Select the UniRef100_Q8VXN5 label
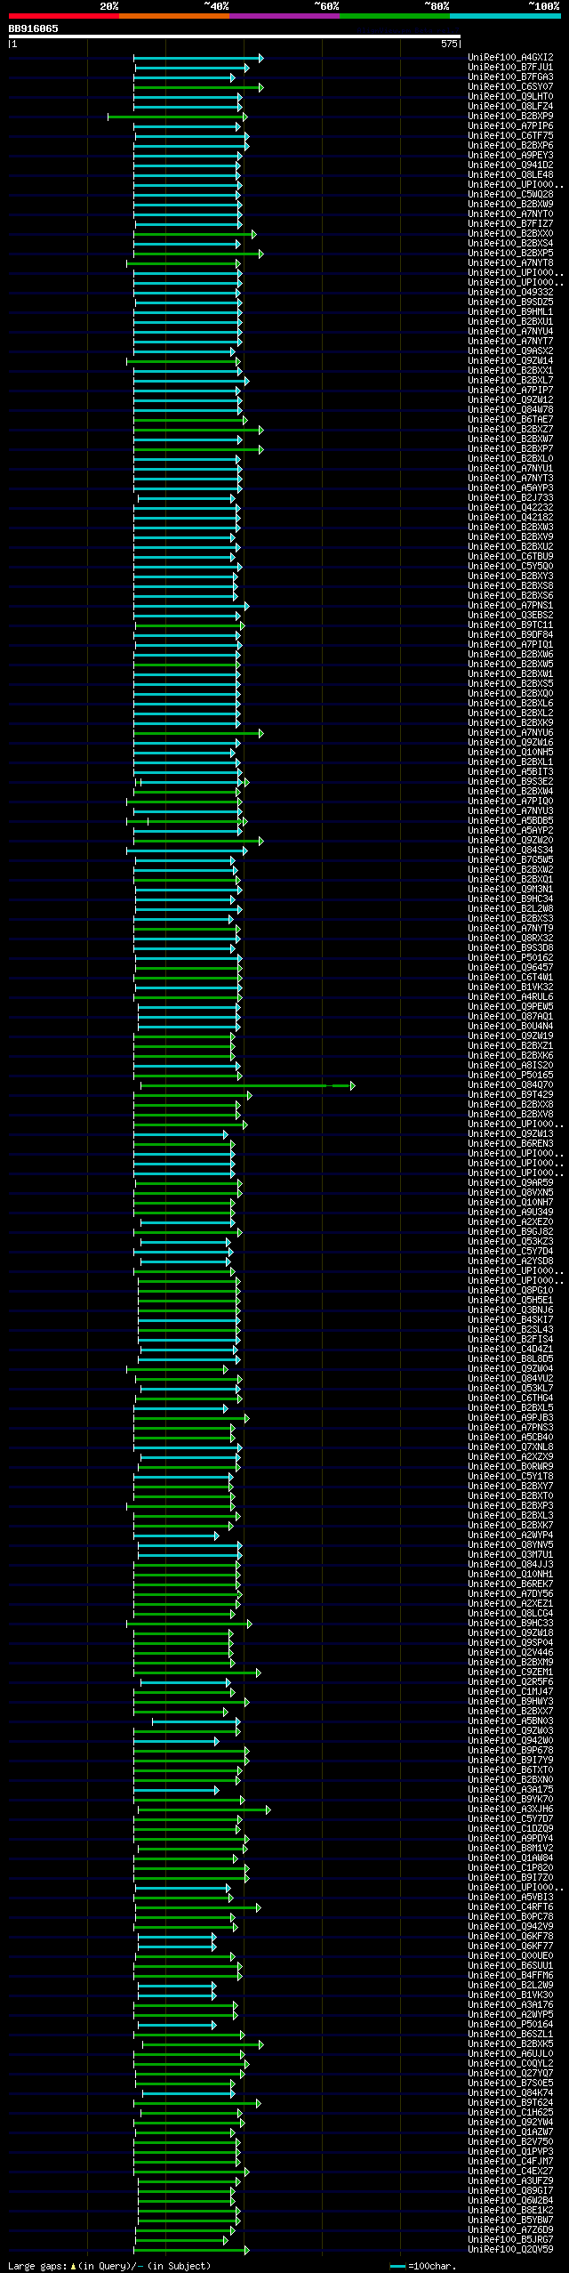 click(510, 1193)
